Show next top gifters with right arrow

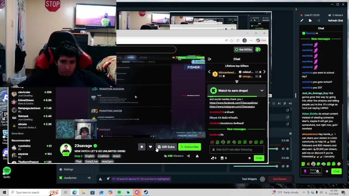coord(264,72)
